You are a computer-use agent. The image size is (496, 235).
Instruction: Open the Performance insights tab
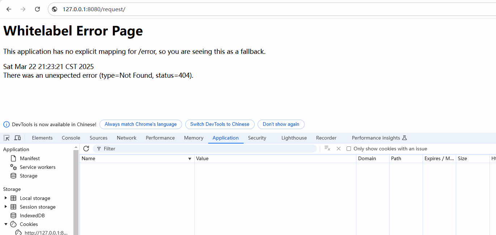coord(376,138)
